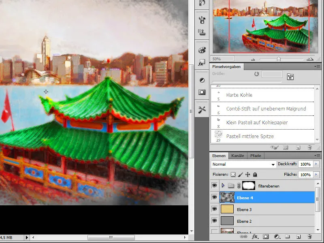Open the Adjustments half-circle panel icon
Screen dimensions: 324x243
click(x=202, y=80)
